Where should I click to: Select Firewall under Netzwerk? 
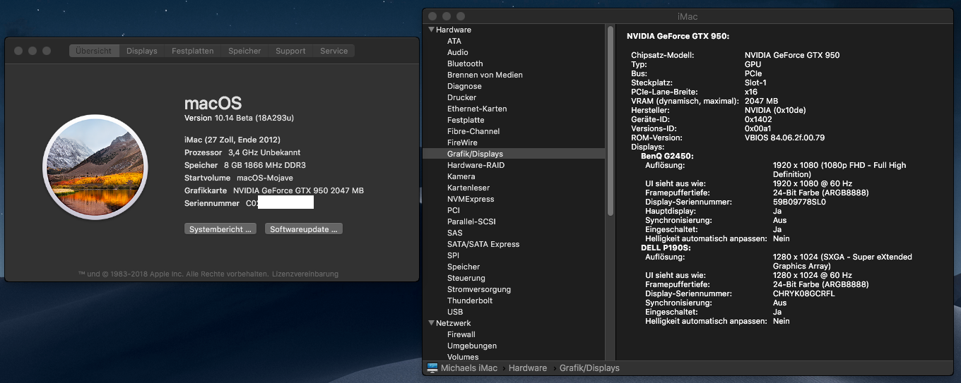[x=461, y=334]
